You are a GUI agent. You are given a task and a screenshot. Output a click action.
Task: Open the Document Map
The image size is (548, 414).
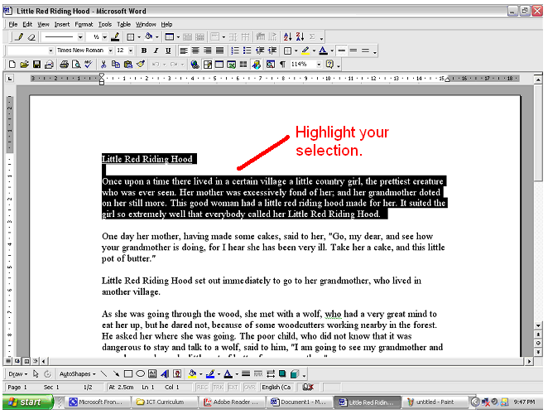[x=271, y=65]
